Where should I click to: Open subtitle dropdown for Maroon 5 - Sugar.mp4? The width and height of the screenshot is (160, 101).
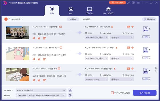pyautogui.click(x=122, y=37)
